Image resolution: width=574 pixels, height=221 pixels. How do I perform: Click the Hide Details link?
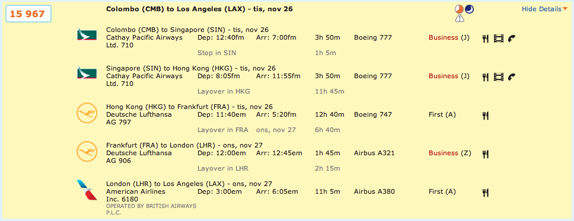pyautogui.click(x=541, y=9)
